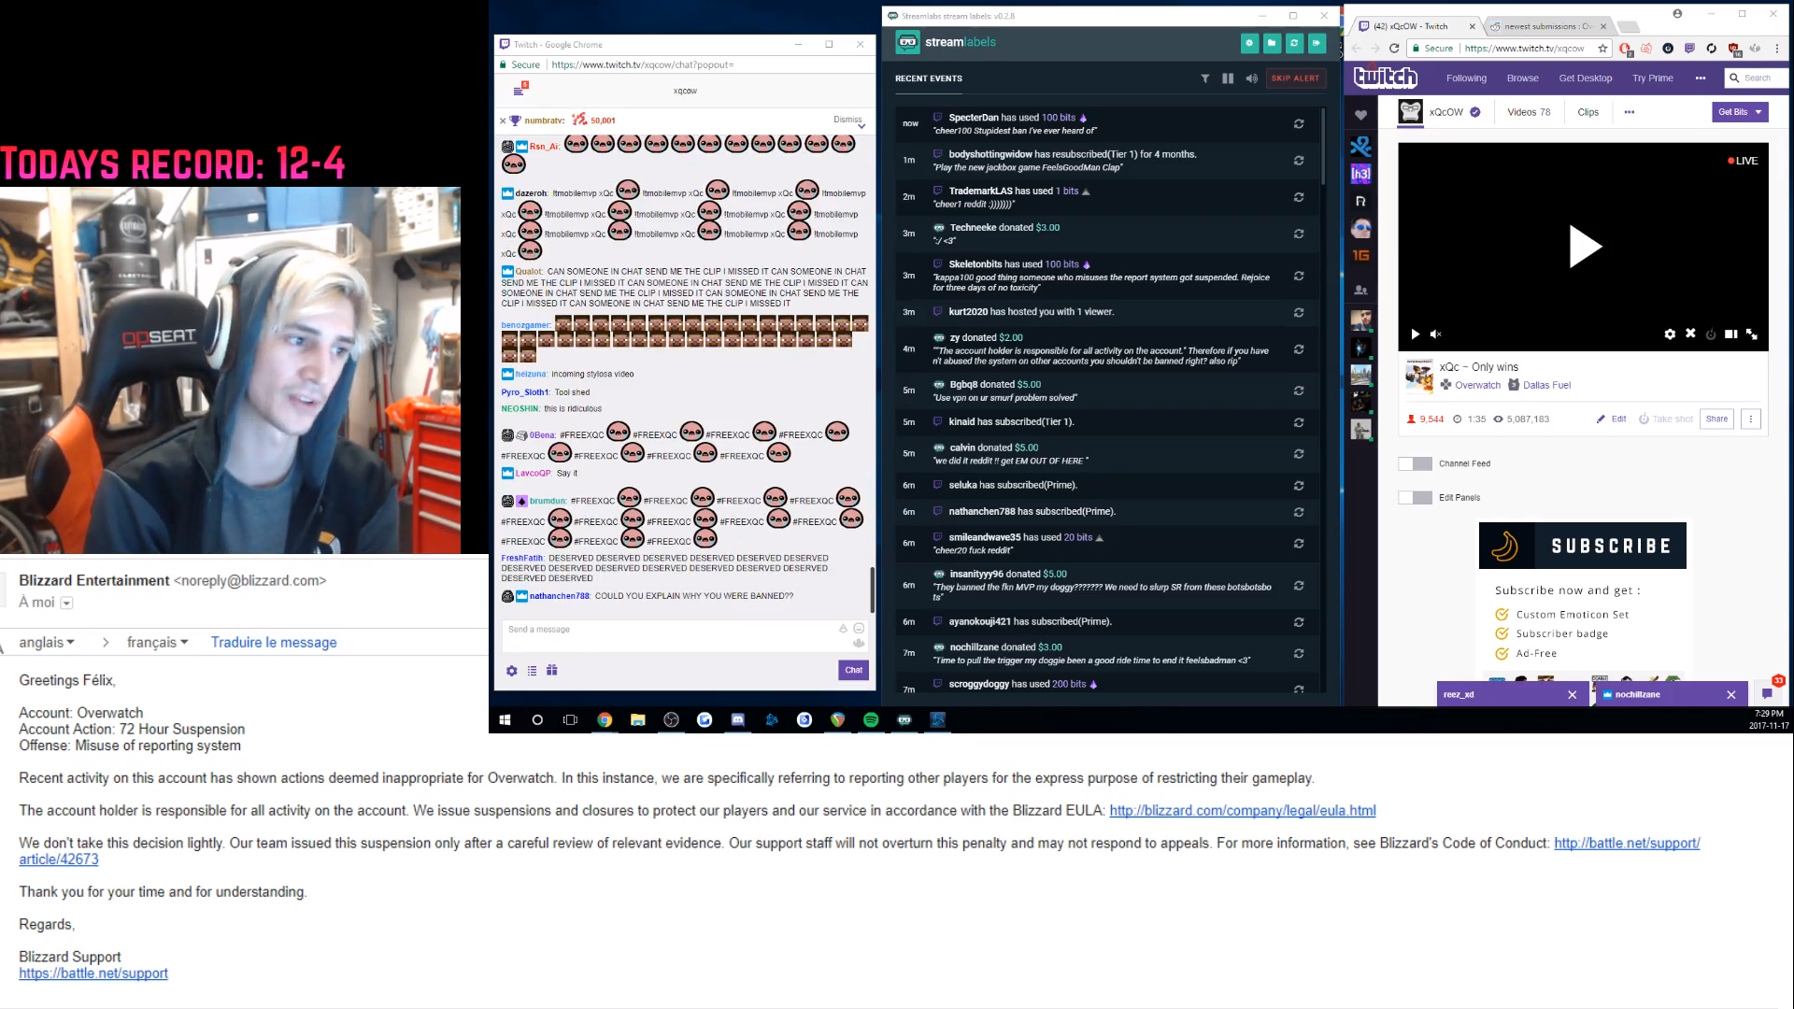
Task: Open chat settings gear icon
Action: click(x=511, y=671)
